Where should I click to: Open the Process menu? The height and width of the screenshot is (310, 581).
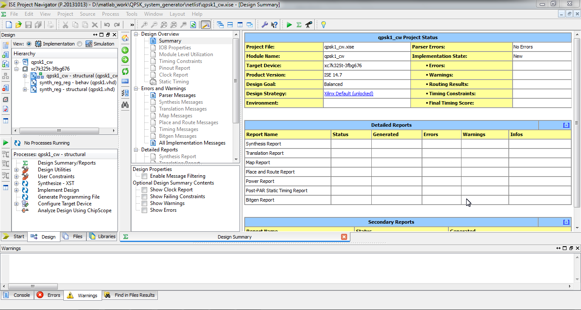tap(111, 14)
